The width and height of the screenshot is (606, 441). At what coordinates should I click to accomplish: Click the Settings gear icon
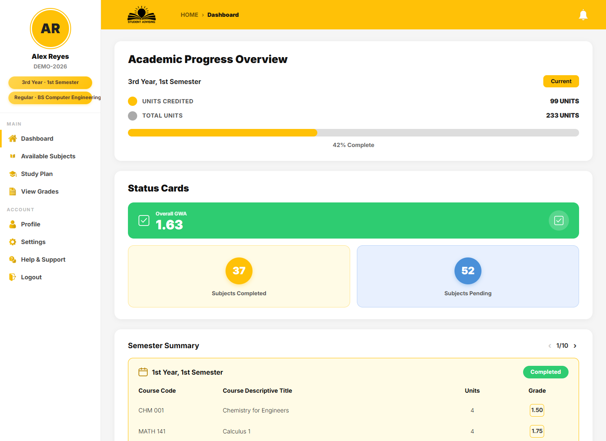click(x=13, y=242)
